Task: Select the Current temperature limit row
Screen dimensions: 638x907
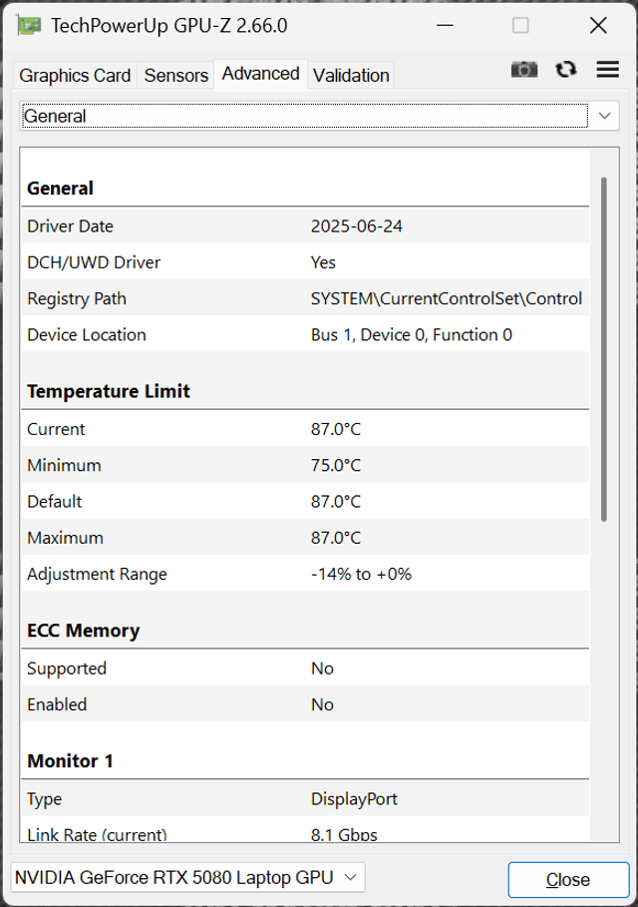Action: [x=305, y=429]
